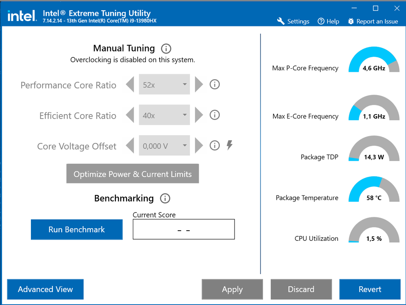Open Performance Core Ratio info icon
Image resolution: width=406 pixels, height=305 pixels.
[215, 84]
